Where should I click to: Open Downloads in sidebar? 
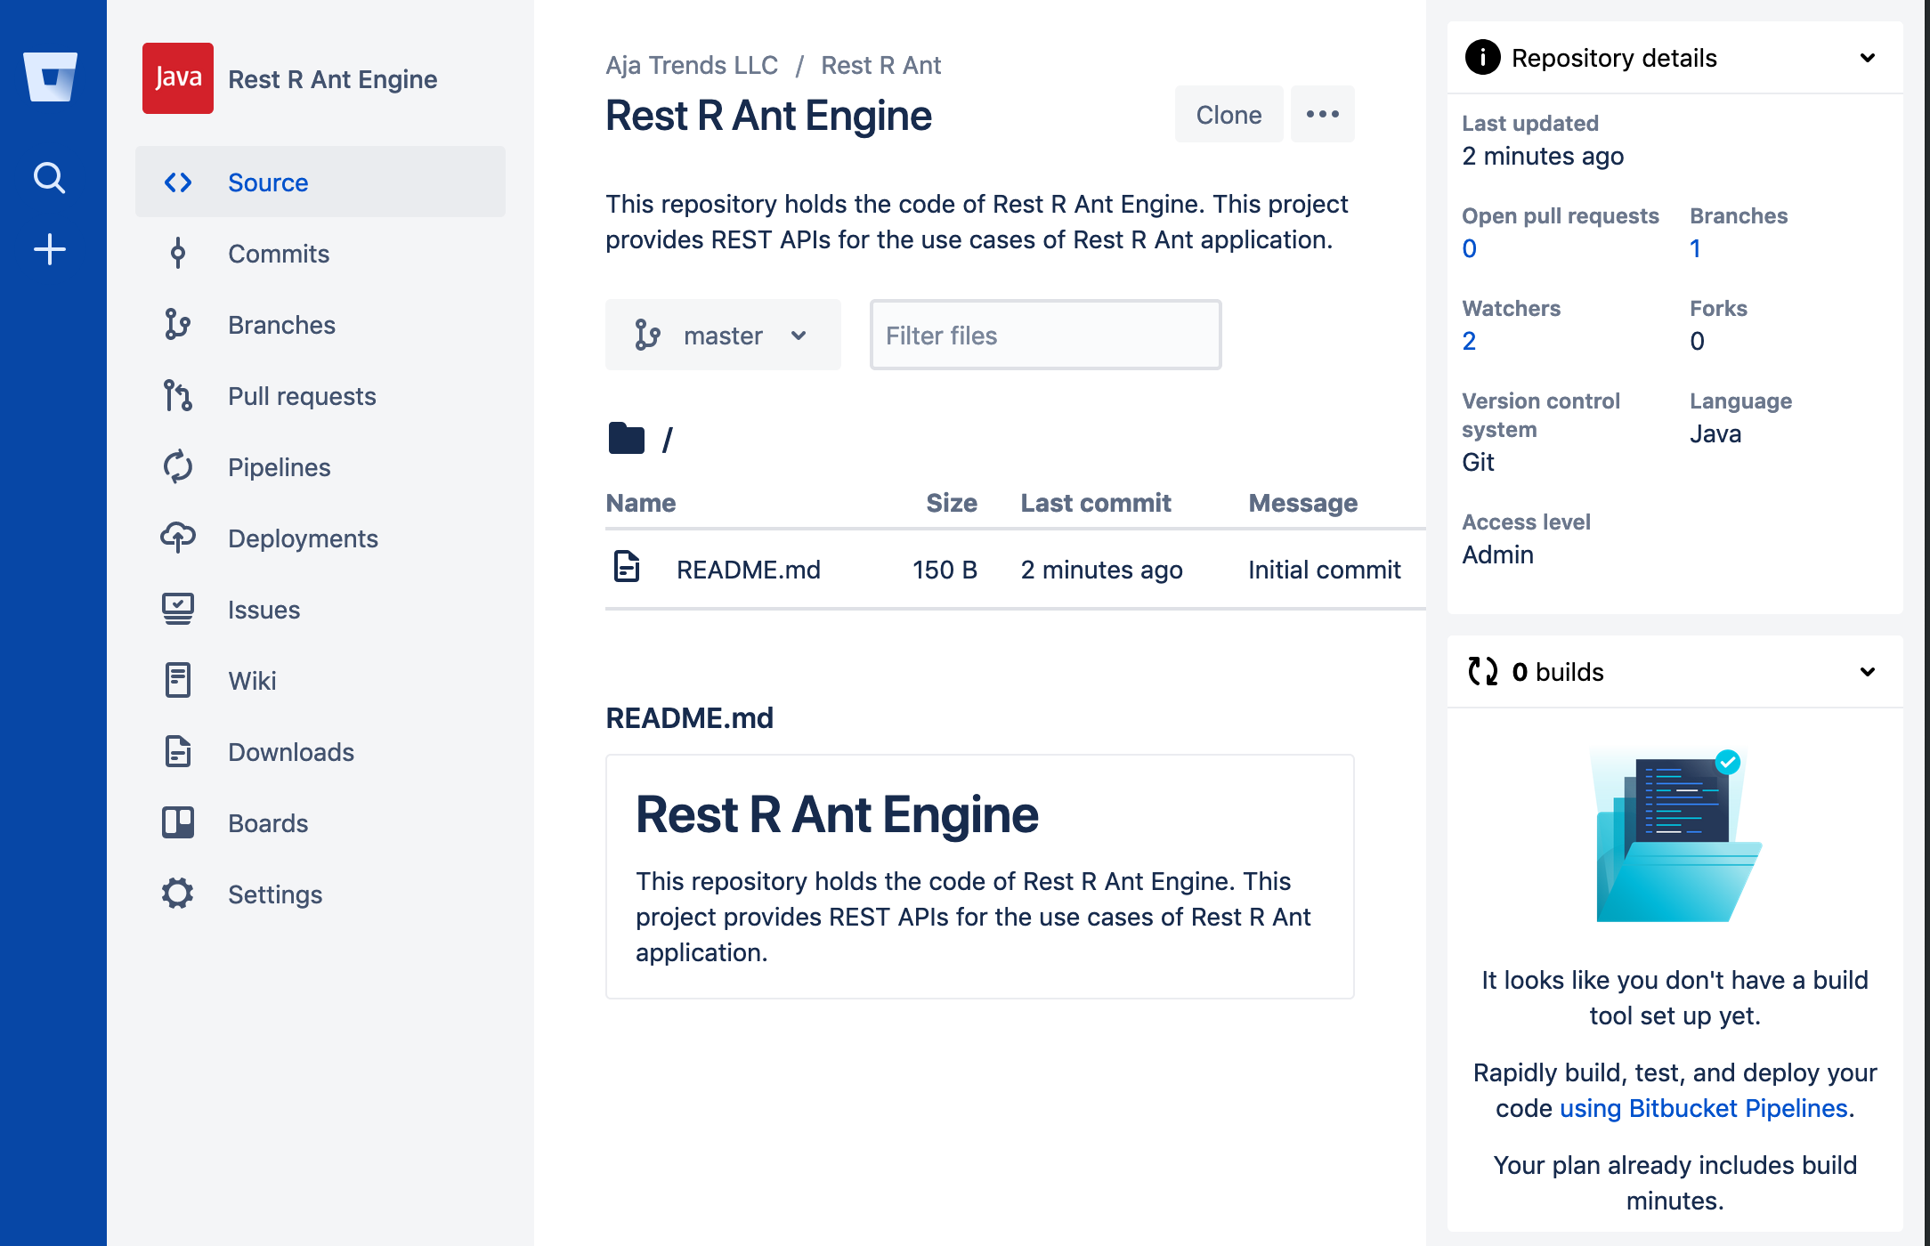[x=320, y=752]
